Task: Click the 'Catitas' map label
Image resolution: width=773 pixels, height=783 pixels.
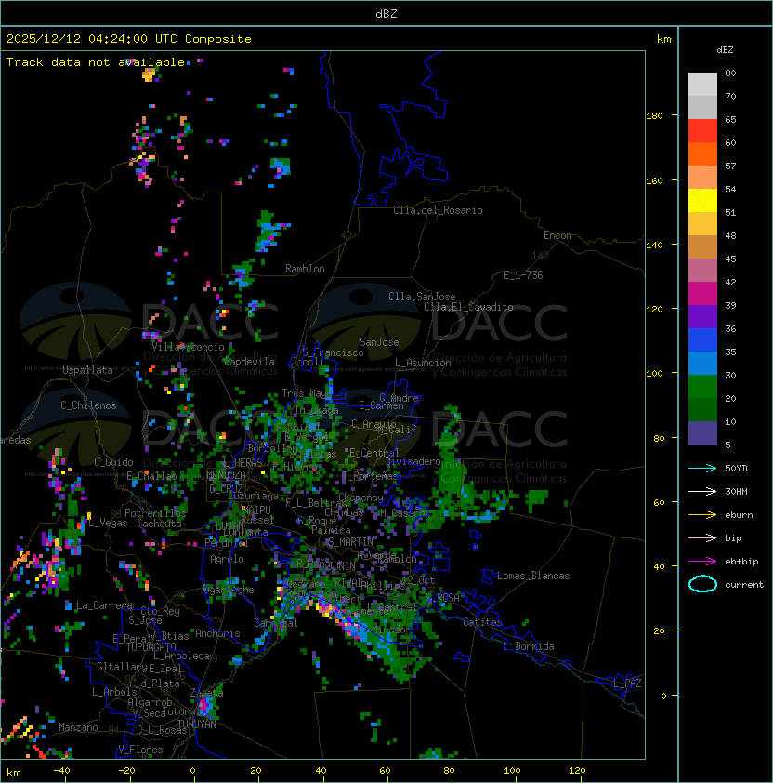Action: [x=482, y=622]
